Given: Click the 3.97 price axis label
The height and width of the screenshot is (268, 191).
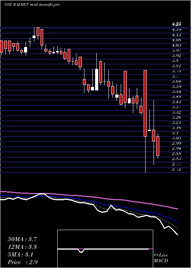Looking at the screenshot, I should coord(176,50).
